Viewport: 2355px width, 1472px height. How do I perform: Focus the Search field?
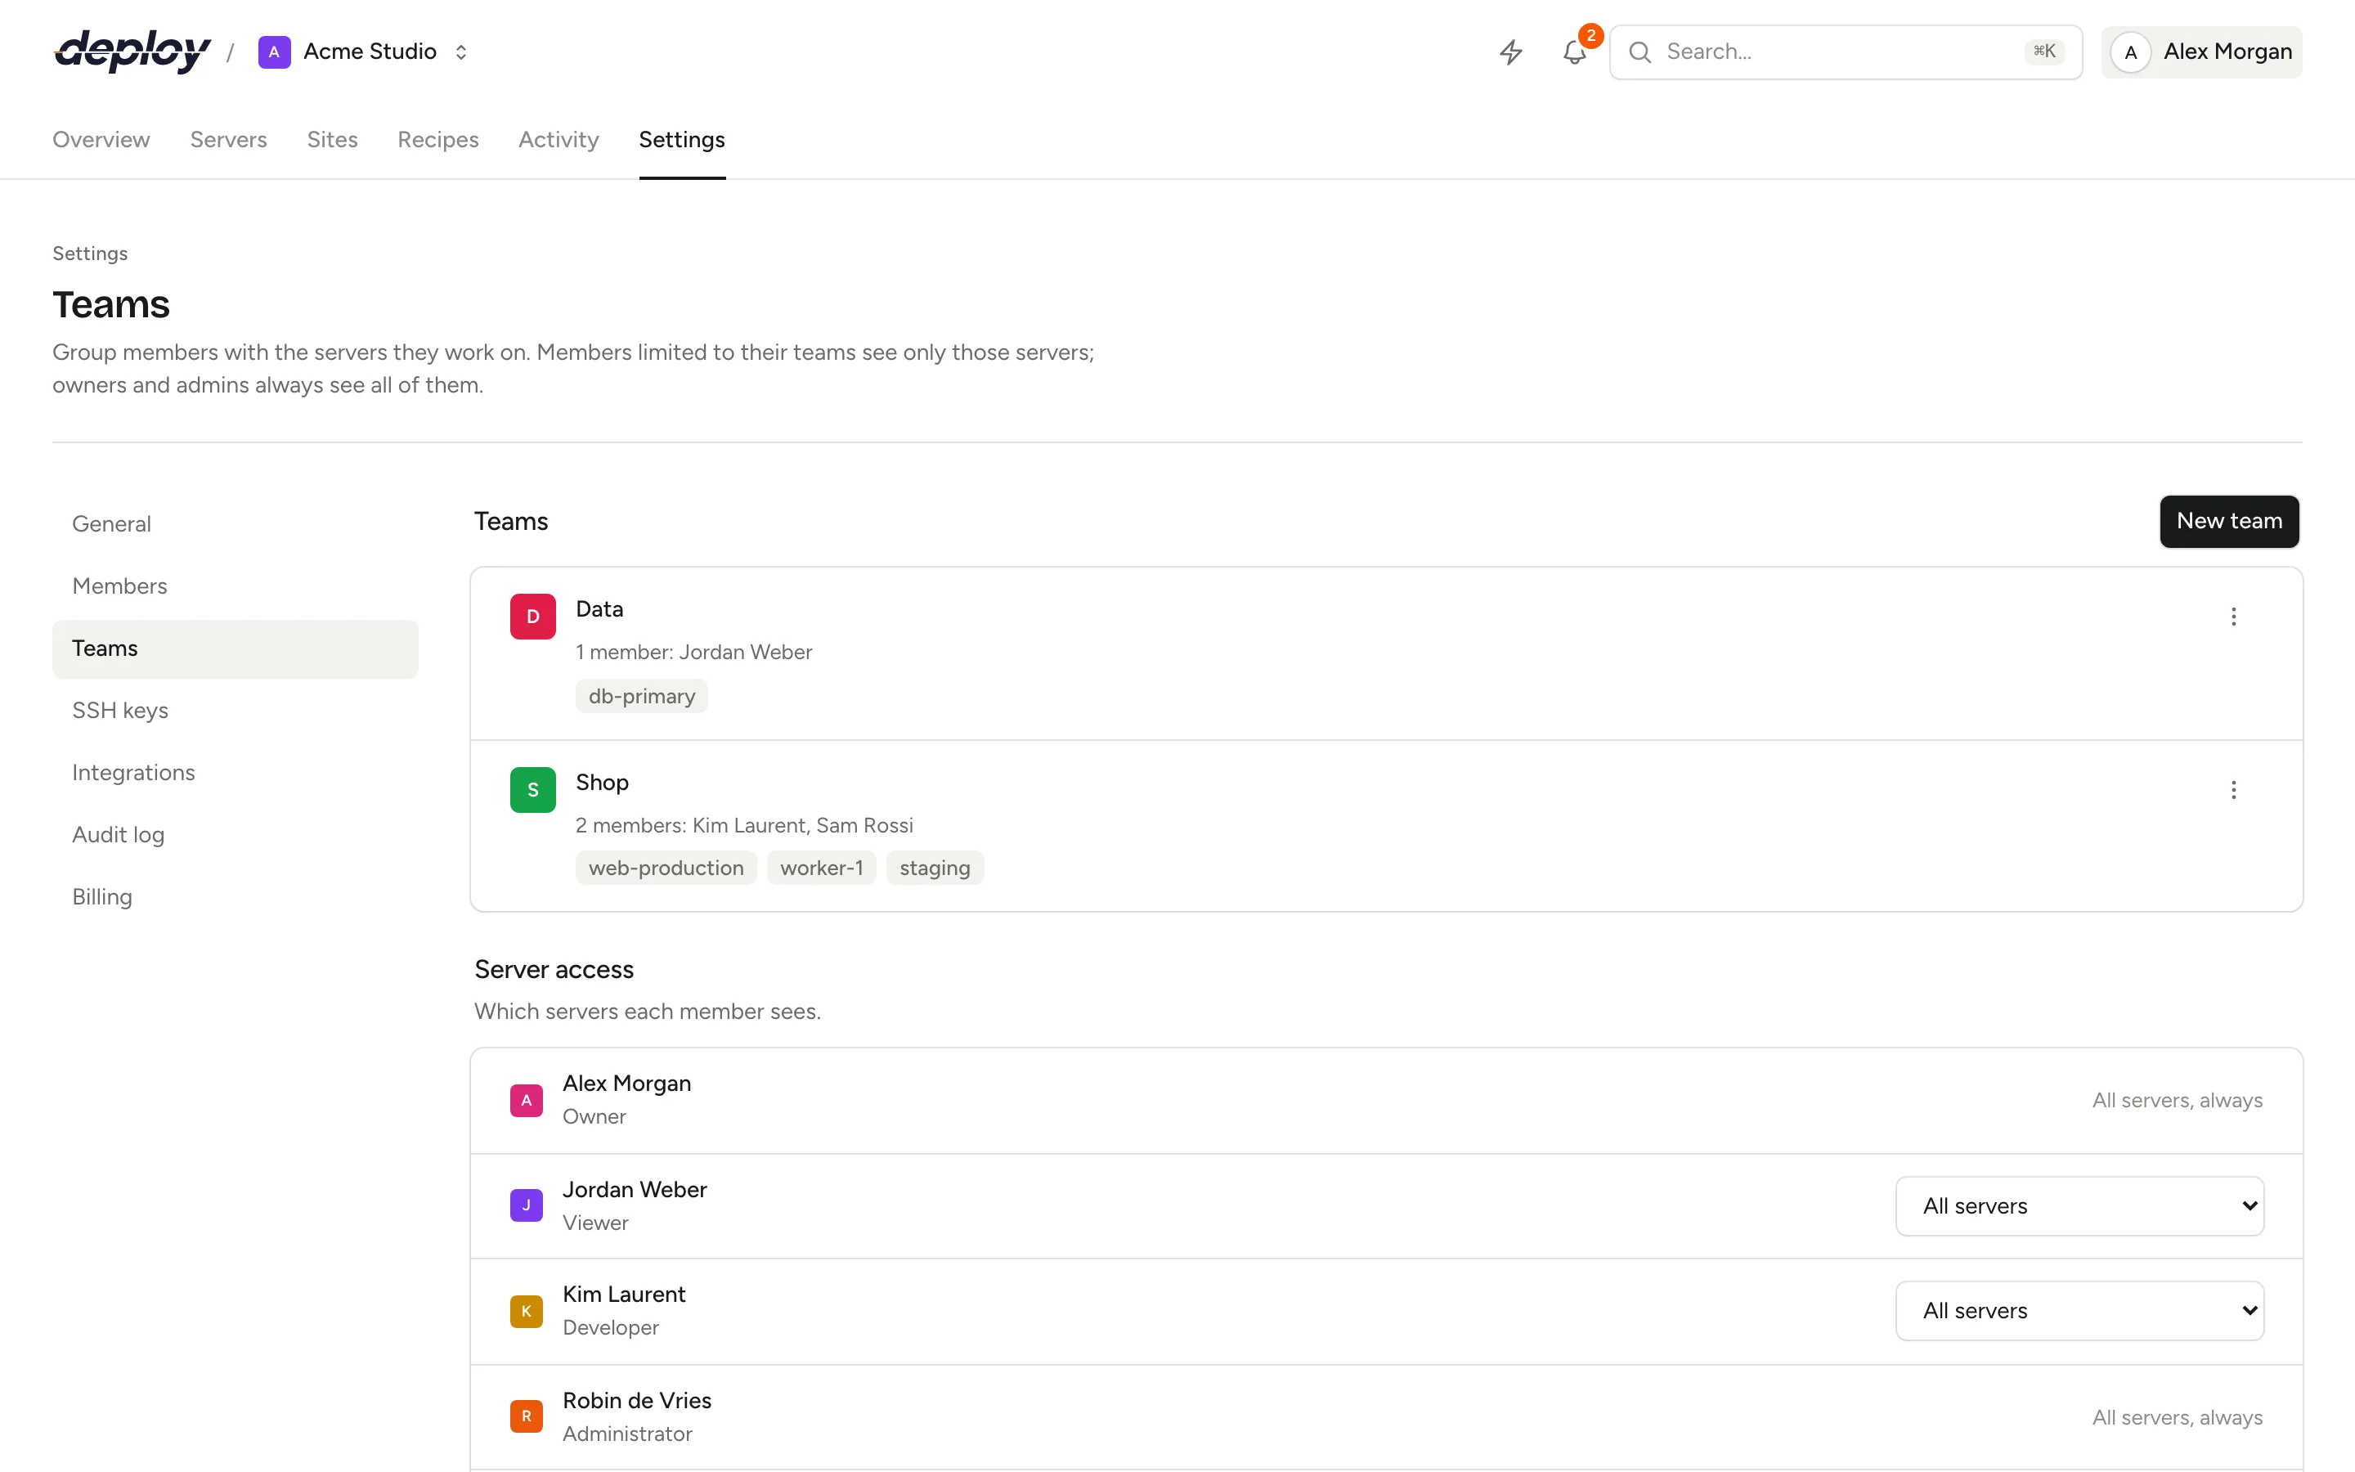1845,52
